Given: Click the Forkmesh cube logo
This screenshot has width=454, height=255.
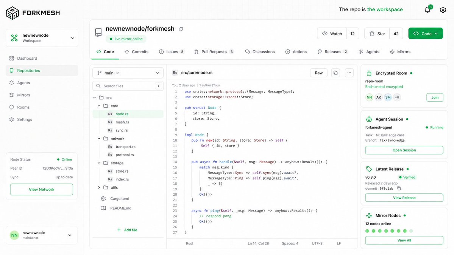Looking at the screenshot, I should [12, 13].
